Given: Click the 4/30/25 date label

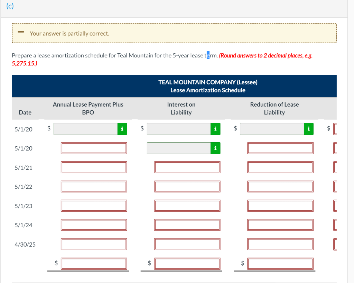Looking at the screenshot, I should [25, 244].
